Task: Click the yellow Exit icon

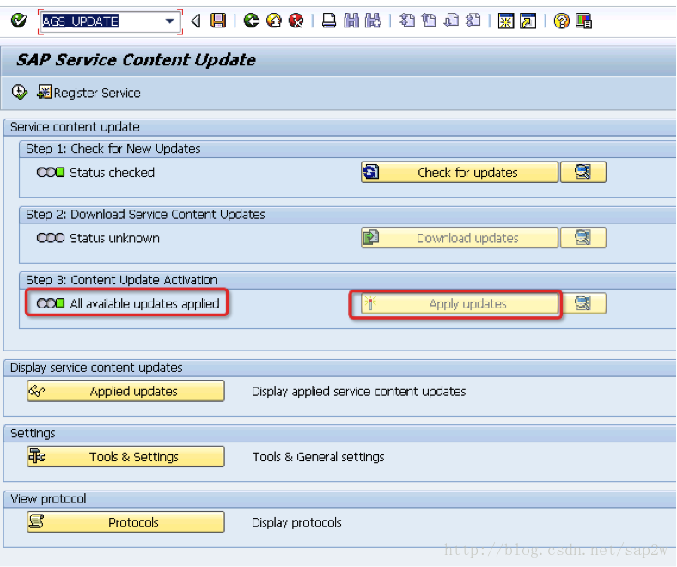Action: (x=274, y=21)
